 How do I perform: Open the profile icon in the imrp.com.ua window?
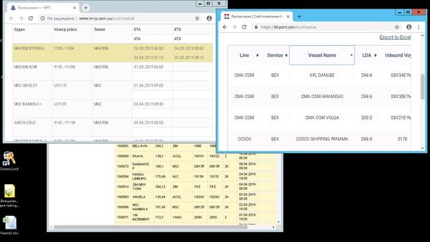[x=209, y=18]
